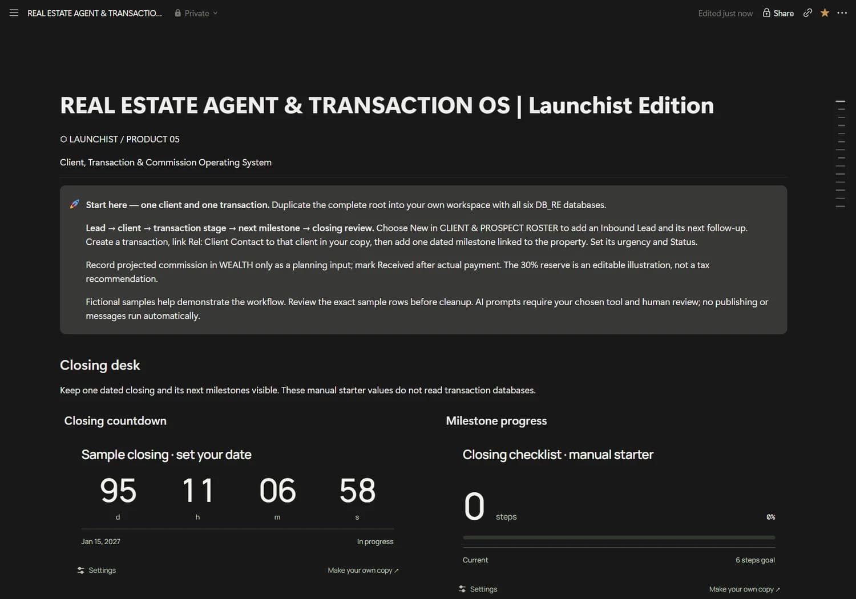Click the milestone progress bar
Image resolution: width=856 pixels, height=599 pixels.
point(619,537)
